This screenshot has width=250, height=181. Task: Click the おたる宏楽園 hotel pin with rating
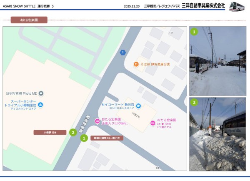[x=152, y=122]
